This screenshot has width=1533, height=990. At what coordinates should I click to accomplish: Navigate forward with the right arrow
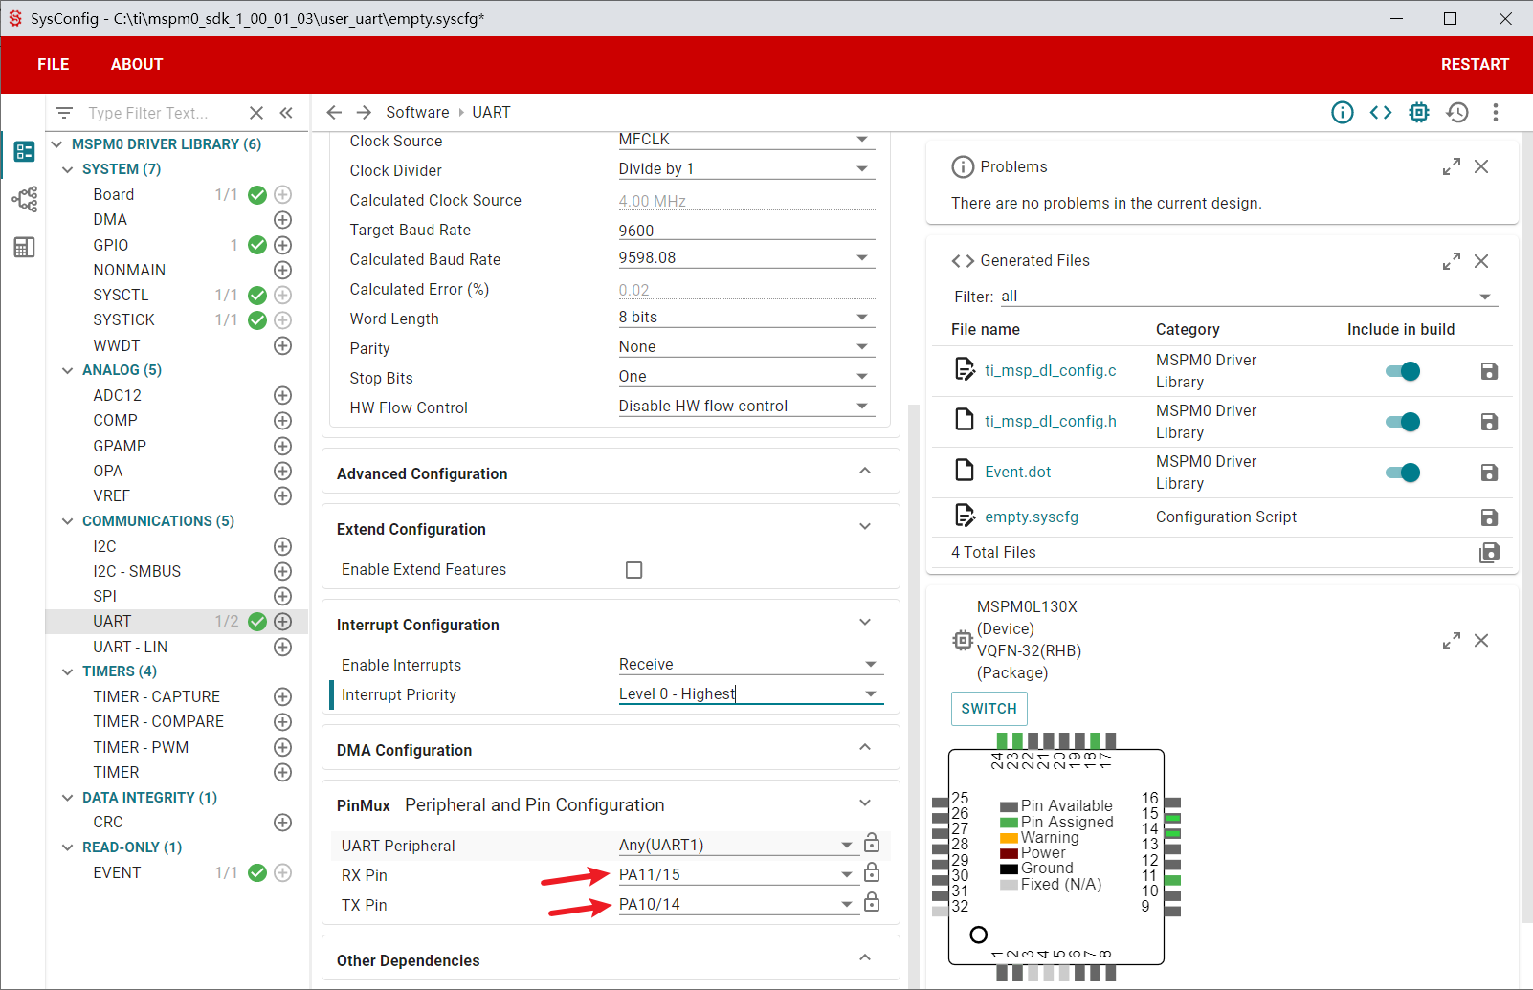(364, 113)
